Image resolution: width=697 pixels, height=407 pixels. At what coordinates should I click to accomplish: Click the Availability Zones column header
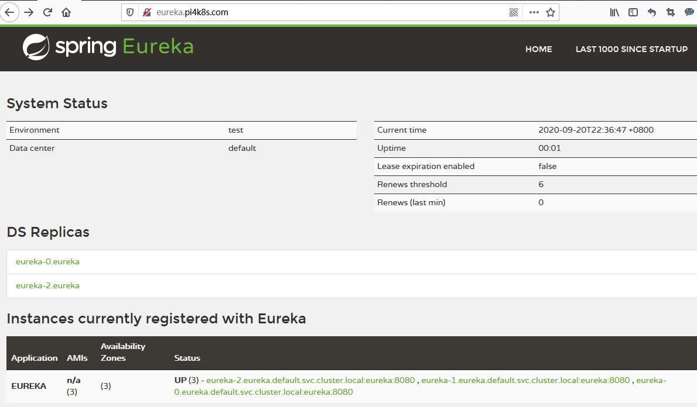tap(122, 352)
